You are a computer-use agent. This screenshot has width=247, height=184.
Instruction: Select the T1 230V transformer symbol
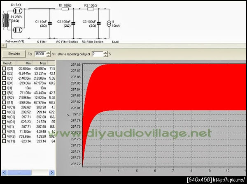pyautogui.click(x=6, y=20)
